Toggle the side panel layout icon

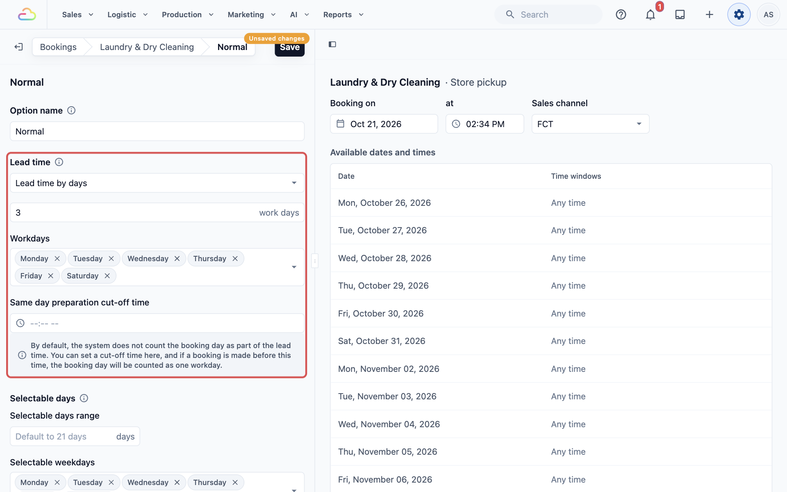(332, 44)
